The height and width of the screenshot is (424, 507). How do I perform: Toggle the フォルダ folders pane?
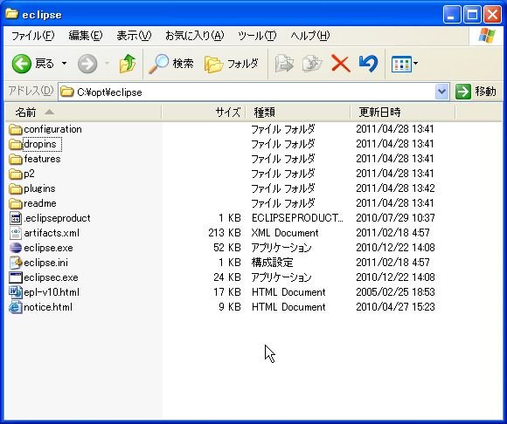[232, 64]
